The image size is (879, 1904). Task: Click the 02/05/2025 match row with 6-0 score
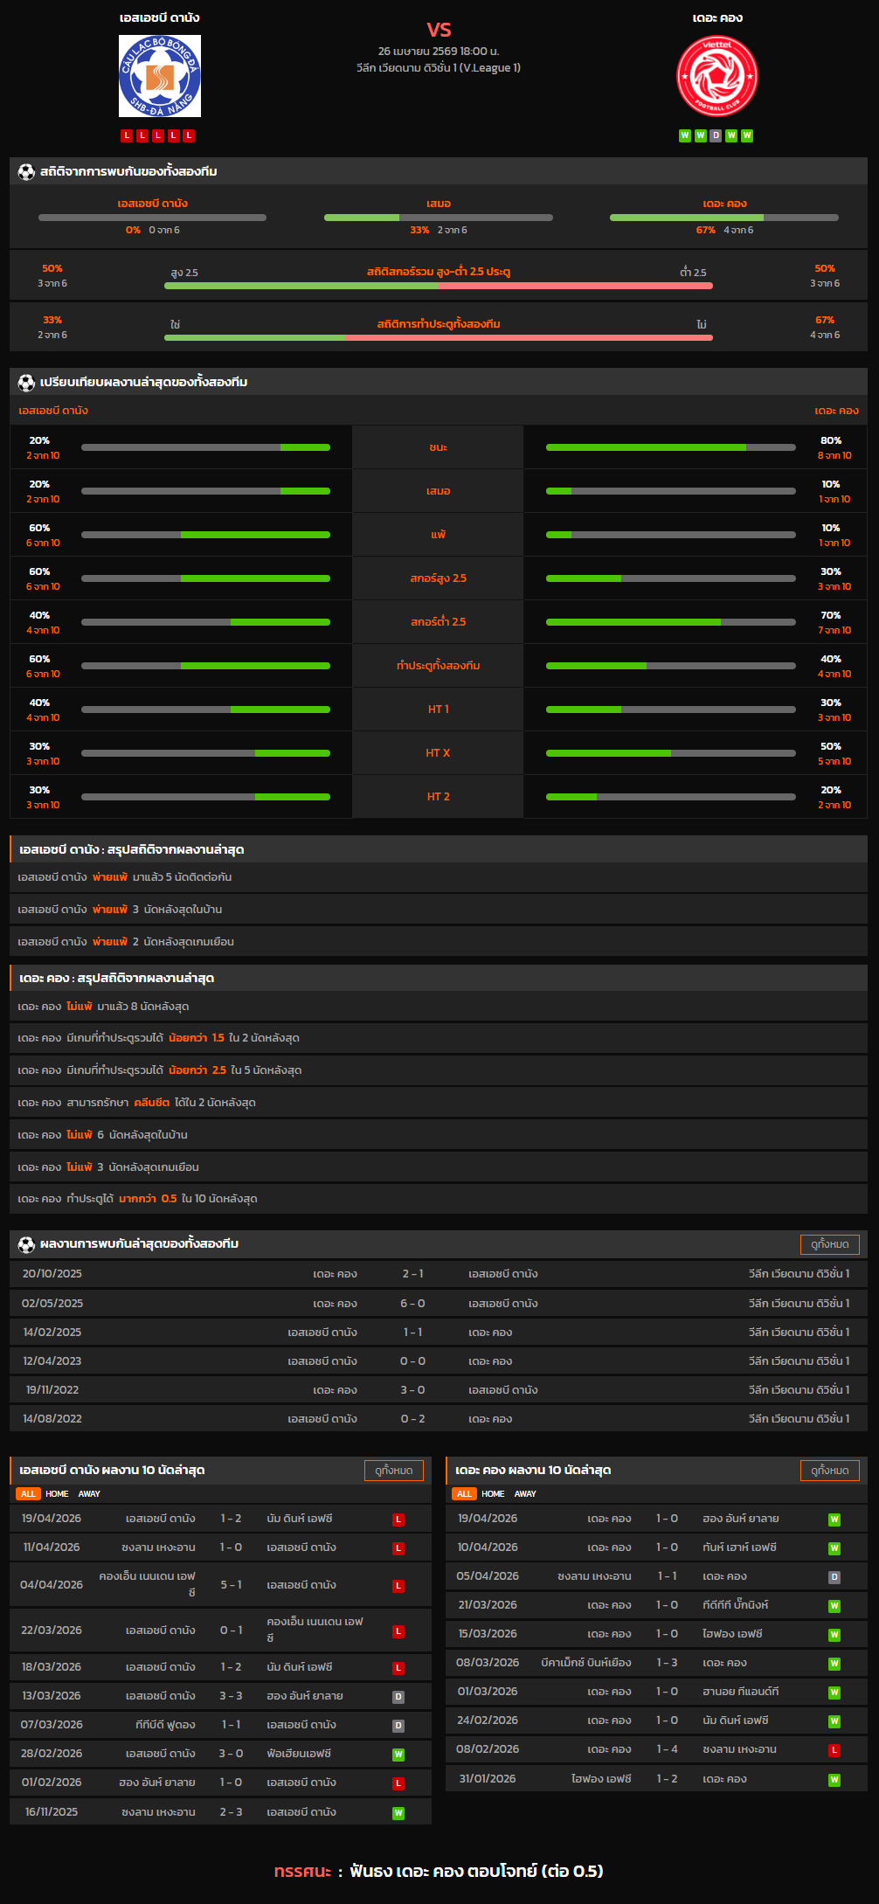[x=439, y=1303]
